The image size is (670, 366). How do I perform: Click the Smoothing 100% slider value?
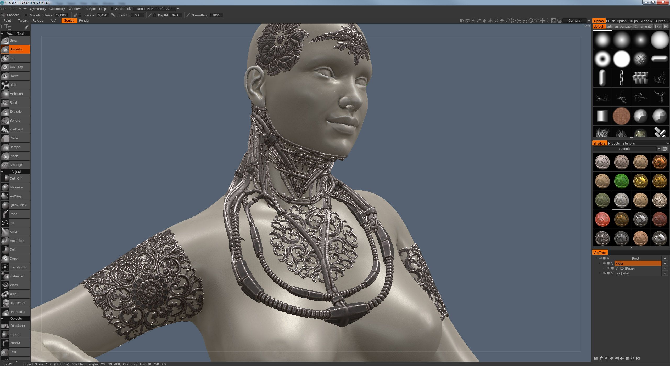(216, 15)
